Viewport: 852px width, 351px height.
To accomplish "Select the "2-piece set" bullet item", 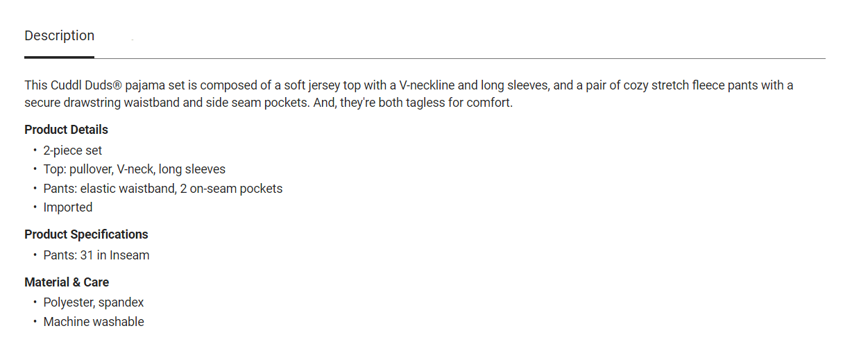I will click(x=72, y=150).
